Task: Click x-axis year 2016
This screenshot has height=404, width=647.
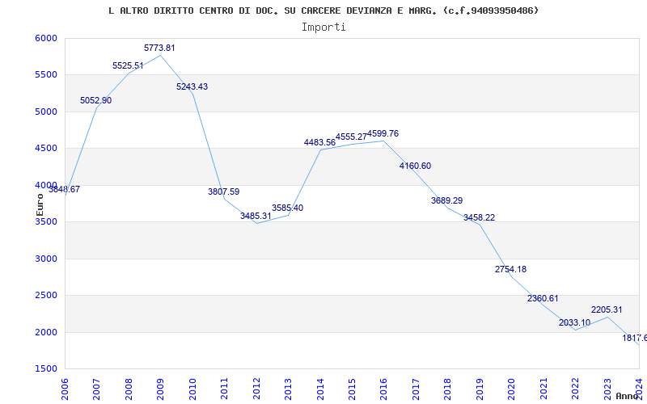Action: [383, 389]
